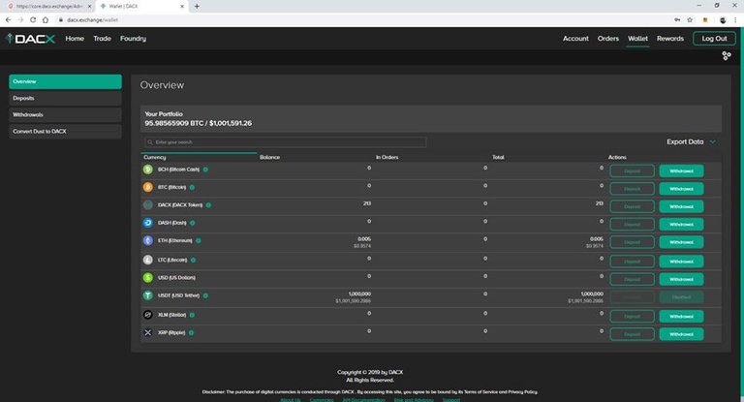Click the browser reload button
The height and width of the screenshot is (402, 744).
coord(33,20)
